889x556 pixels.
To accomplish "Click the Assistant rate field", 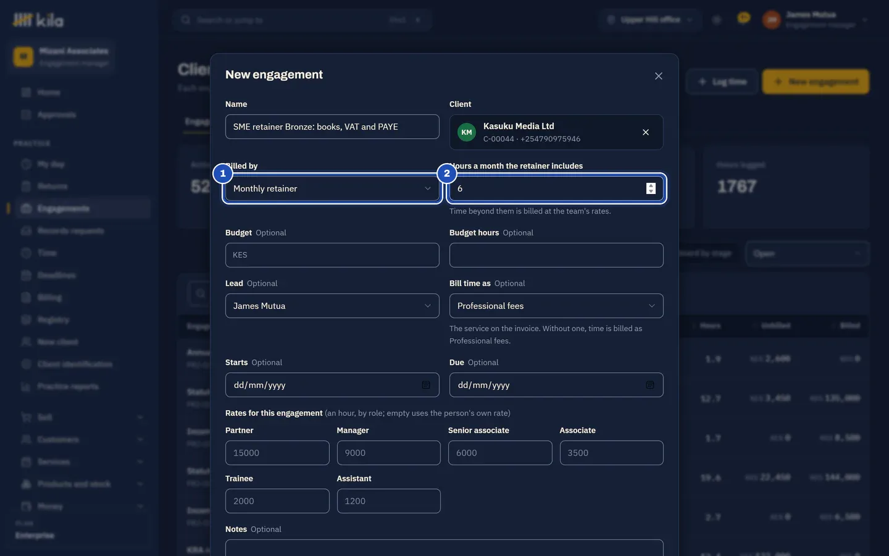I will pos(389,501).
